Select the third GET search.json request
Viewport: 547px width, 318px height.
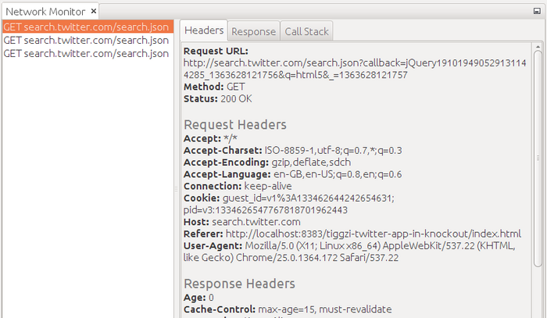click(88, 53)
